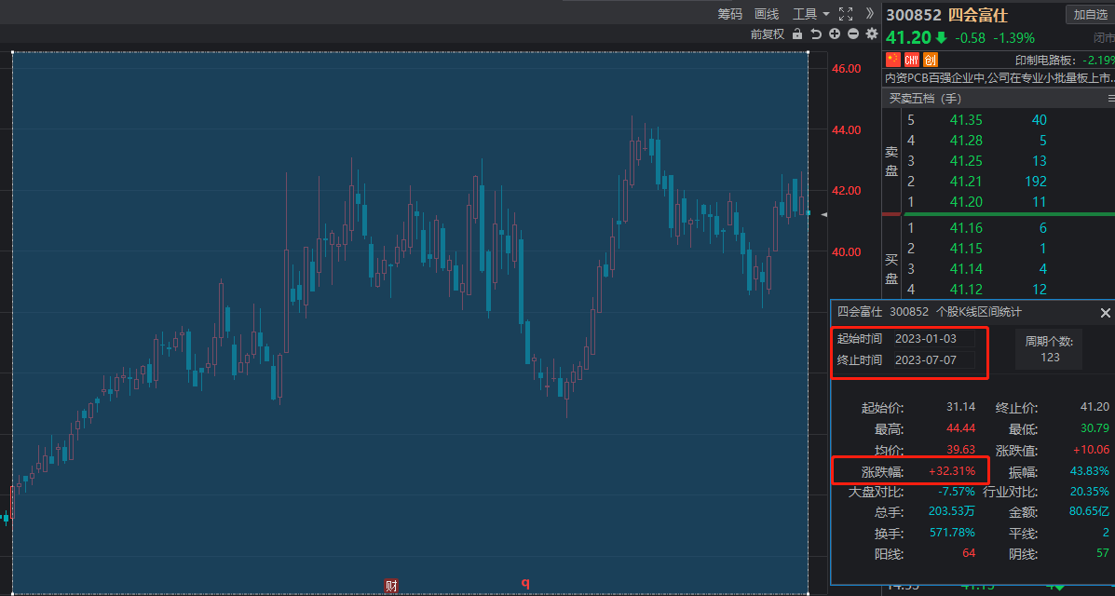Open the 工具 dropdown menu
Viewport: 1115px width, 596px height.
click(x=810, y=14)
